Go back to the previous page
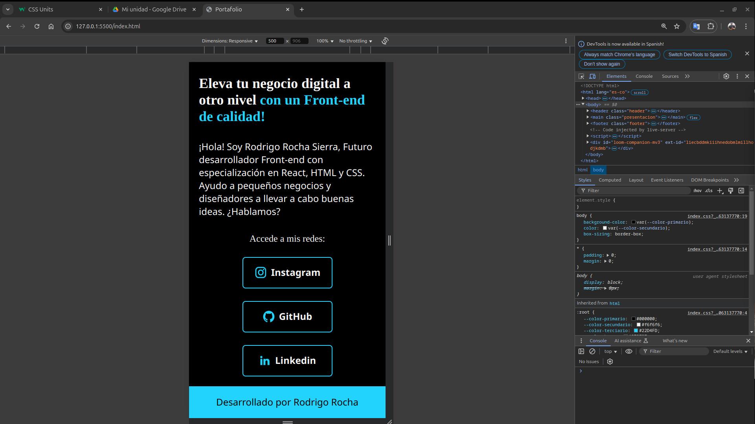Image resolution: width=755 pixels, height=424 pixels. (9, 26)
